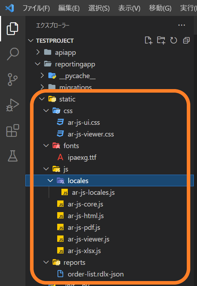Click the New Folder icon
Screen dimensions: 197x286
(x=161, y=40)
